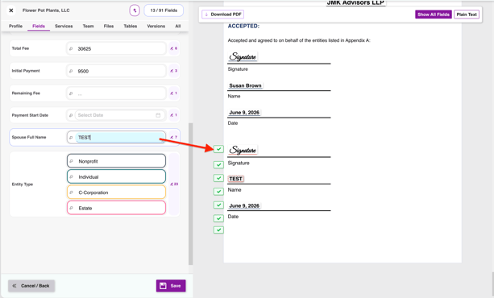Viewport: 494px width, 298px height.
Task: Open the calendar icon in Payment Start Date
Action: pos(158,115)
